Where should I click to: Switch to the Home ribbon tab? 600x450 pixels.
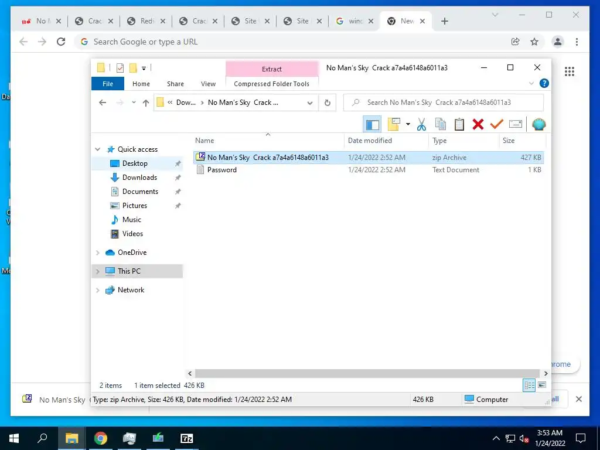pos(141,84)
